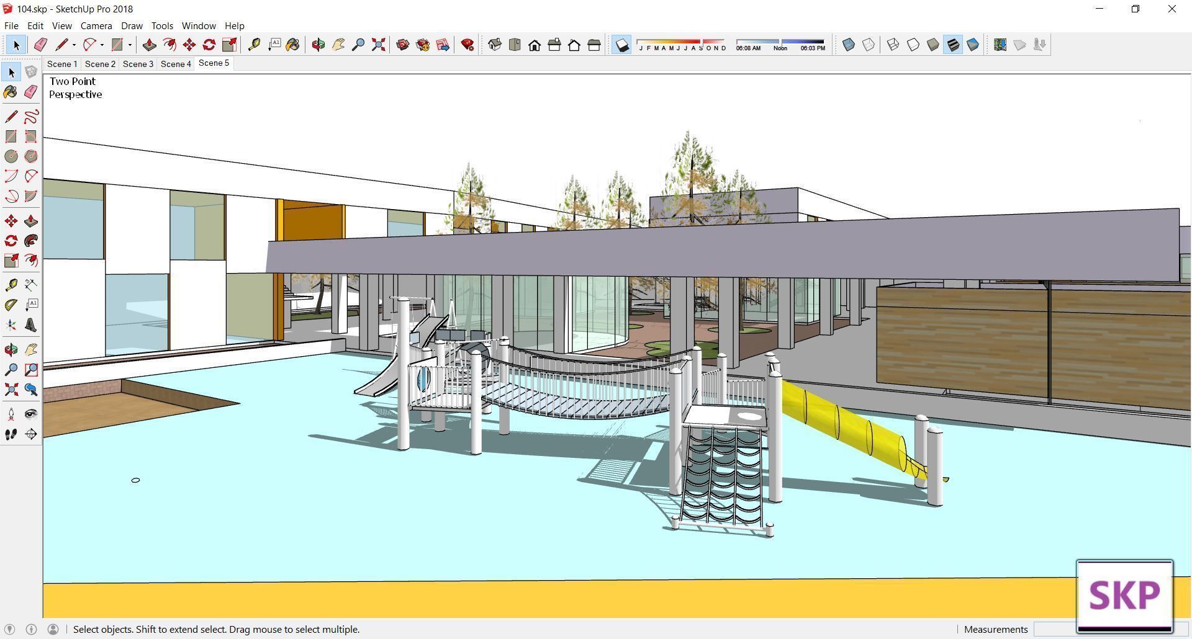Screen dimensions: 1192x639
Task: Select the Scale tool in top toolbar
Action: click(229, 45)
